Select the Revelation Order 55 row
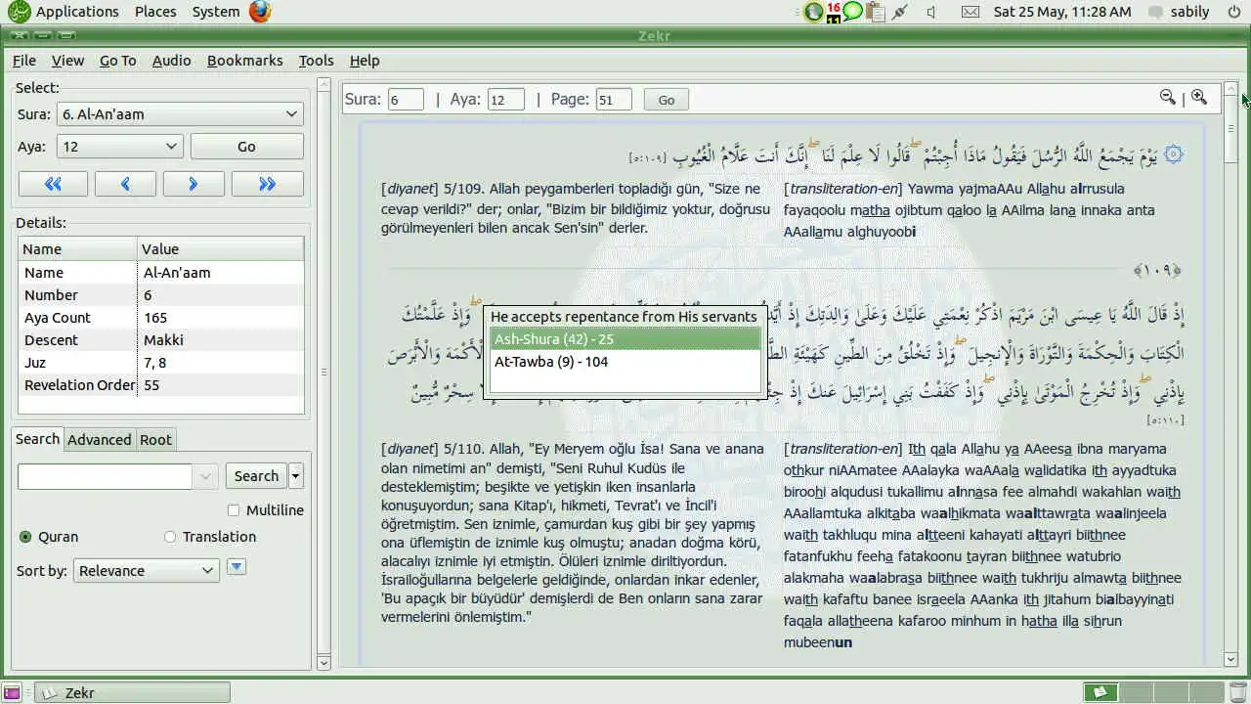The image size is (1251, 704). [161, 385]
